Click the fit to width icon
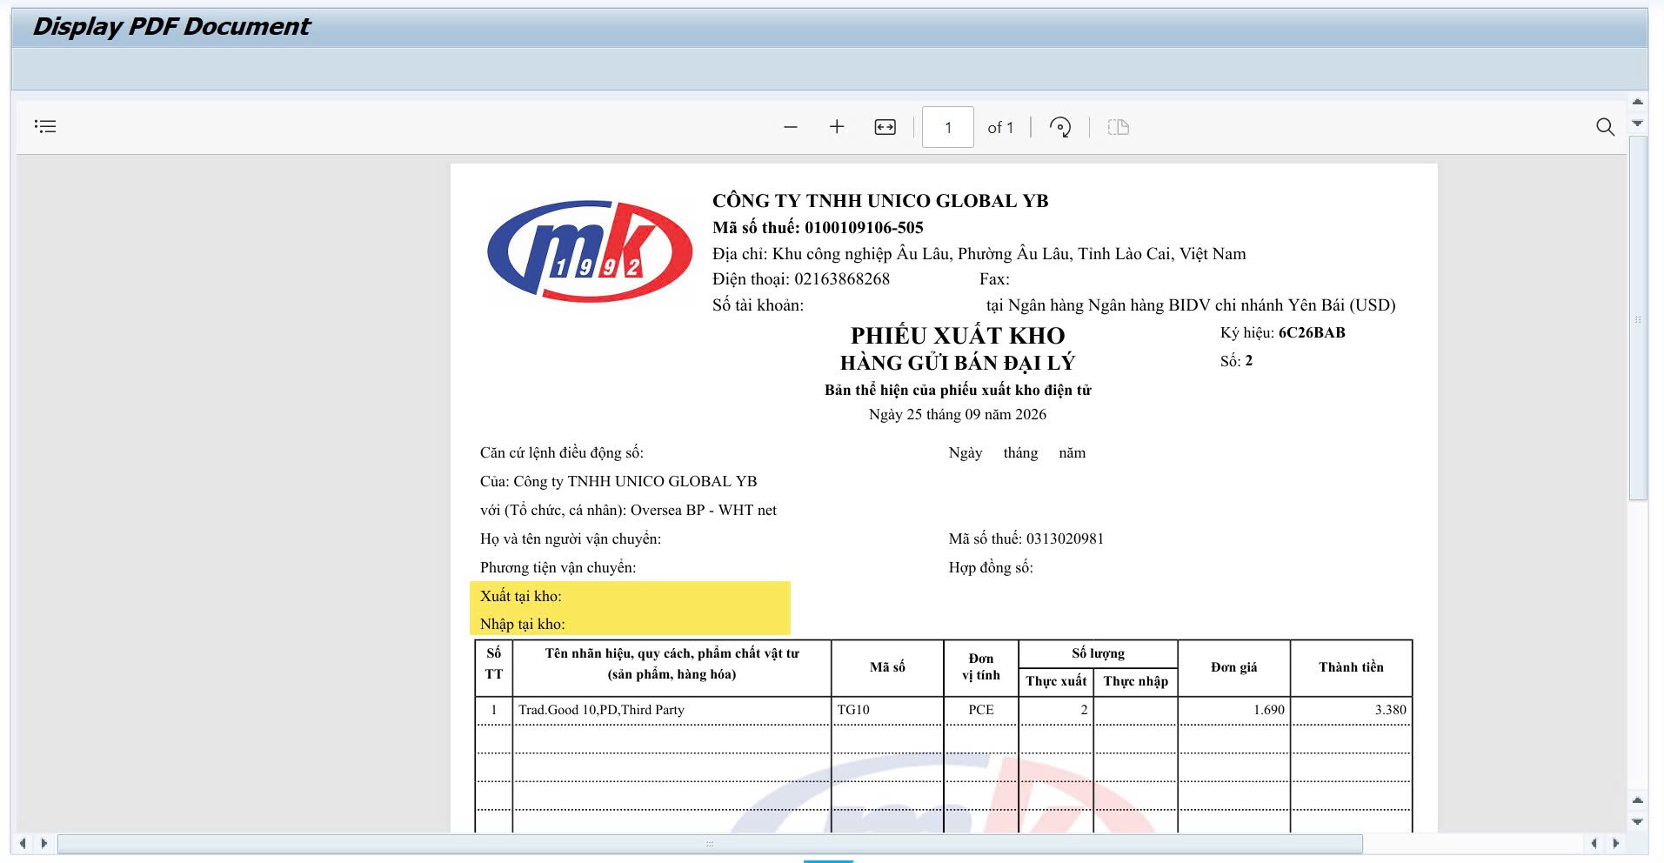The width and height of the screenshot is (1664, 863). 885,127
